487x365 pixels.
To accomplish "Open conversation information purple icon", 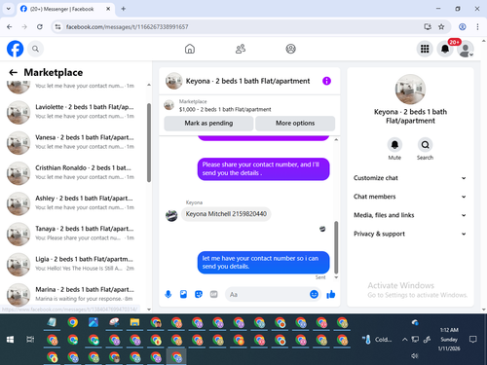I will [x=326, y=81].
